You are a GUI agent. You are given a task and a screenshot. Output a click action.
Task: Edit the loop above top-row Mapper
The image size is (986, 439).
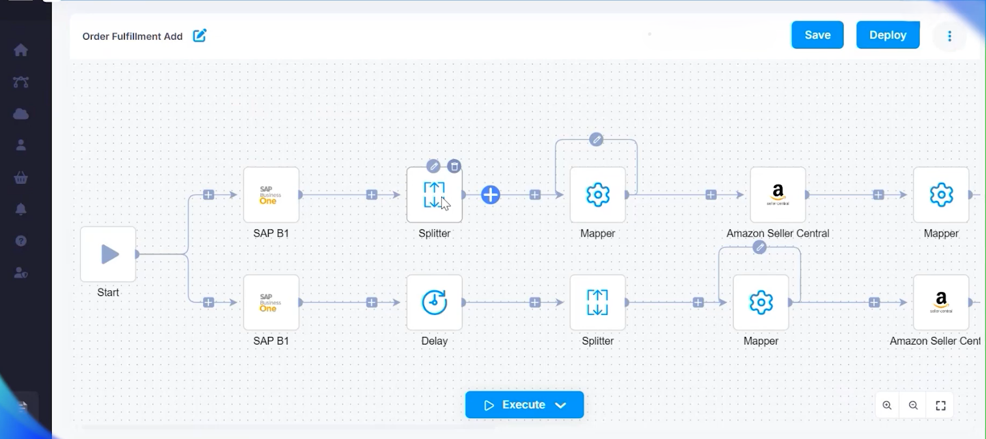(596, 140)
